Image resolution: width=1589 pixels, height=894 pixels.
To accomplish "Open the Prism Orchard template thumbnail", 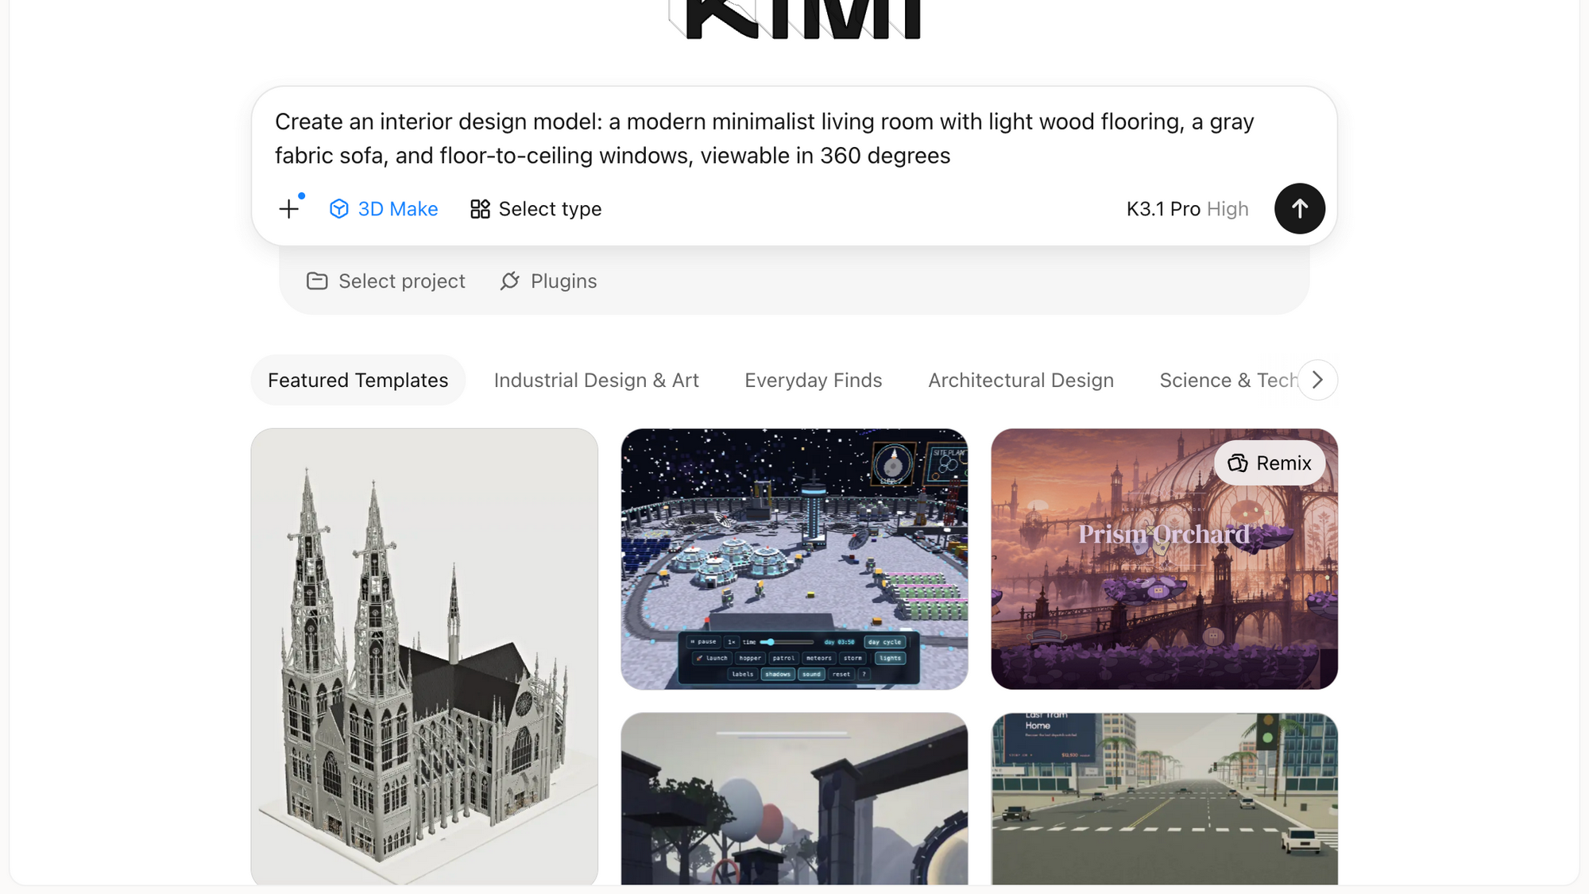I will tap(1165, 559).
